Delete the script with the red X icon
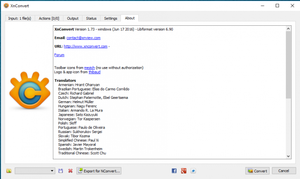Image resolution: width=300 pixels, height=179 pixels. coord(70,171)
